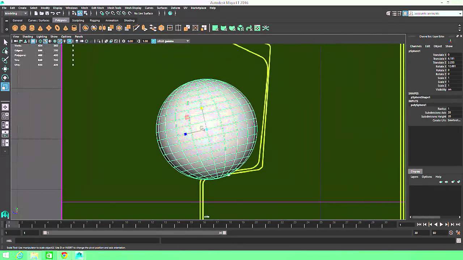The width and height of the screenshot is (463, 260).
Task: Click the Make Live magnet target icon
Action: click(129, 13)
